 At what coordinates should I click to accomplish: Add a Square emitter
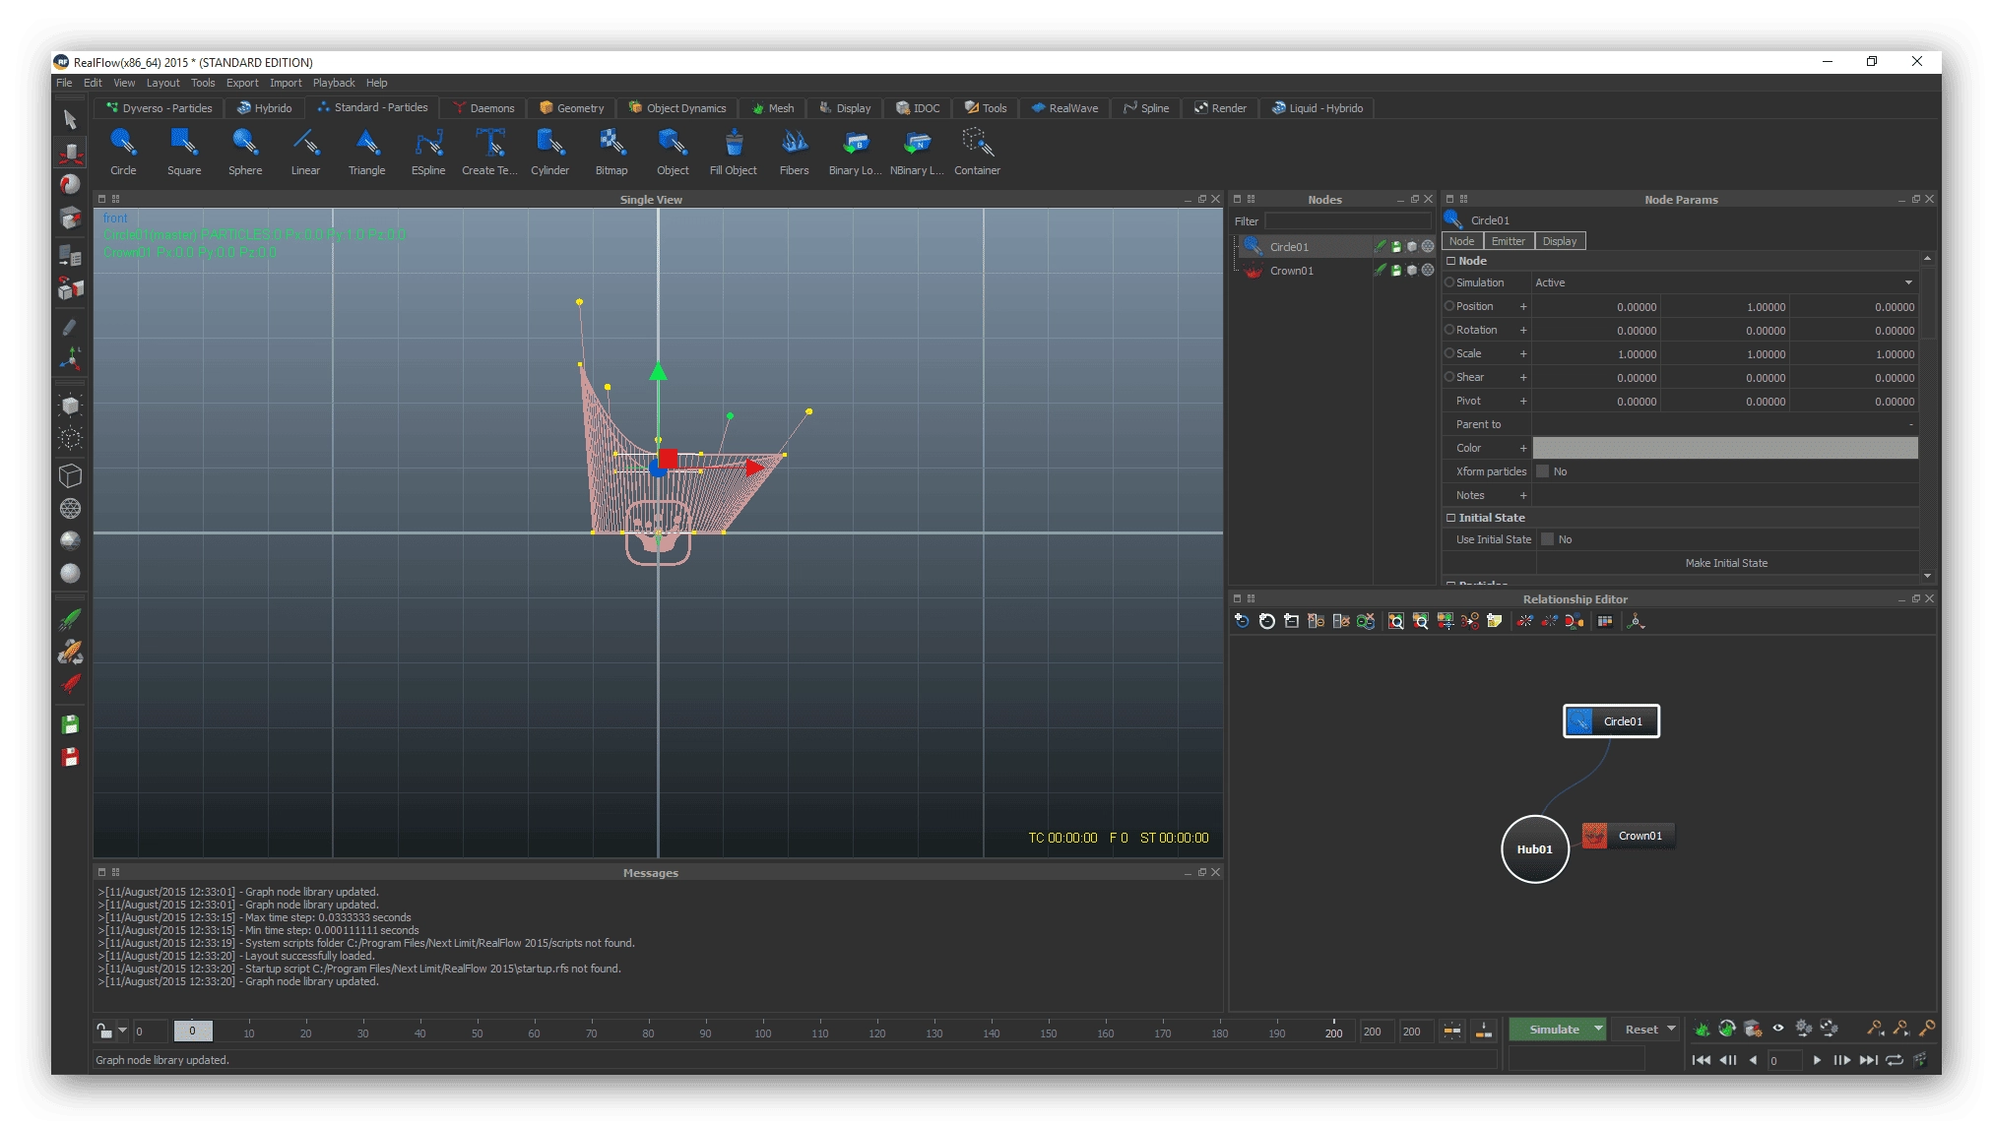click(184, 152)
